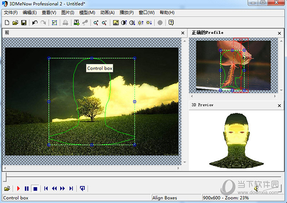Pause the animation playback

[27, 188]
